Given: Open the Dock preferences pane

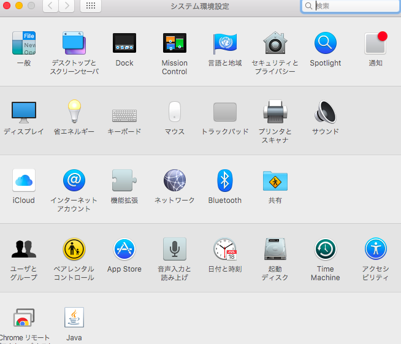Looking at the screenshot, I should coord(124,43).
